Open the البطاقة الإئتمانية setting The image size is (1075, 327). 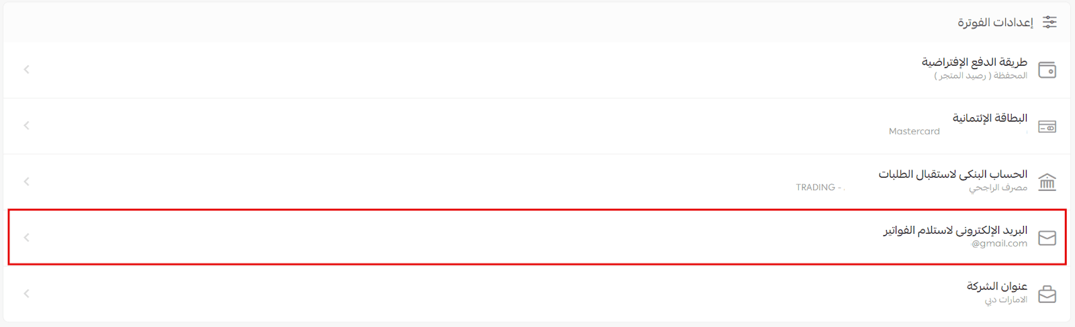990,118
